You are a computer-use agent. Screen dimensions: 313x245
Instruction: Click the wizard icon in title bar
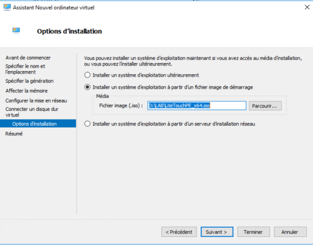(x=7, y=7)
